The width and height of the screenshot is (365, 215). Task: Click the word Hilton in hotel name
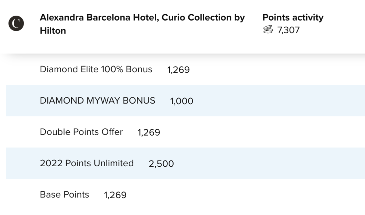(53, 31)
